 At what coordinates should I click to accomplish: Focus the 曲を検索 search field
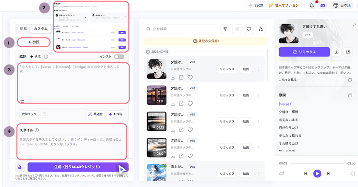coord(180,29)
